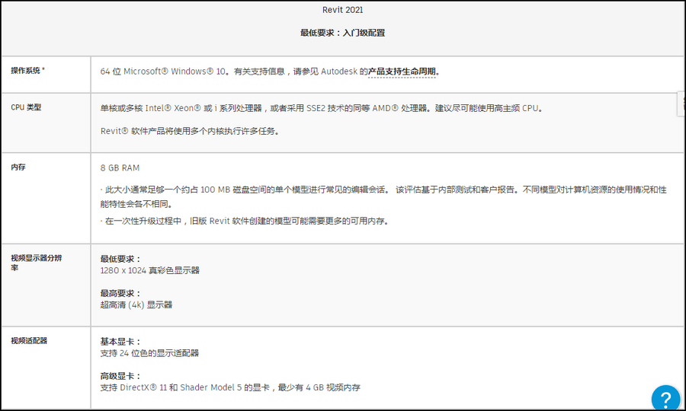Image resolution: width=686 pixels, height=411 pixels.
Task: Click the 支持 24 位色的显示适配器 text
Action: tap(149, 353)
